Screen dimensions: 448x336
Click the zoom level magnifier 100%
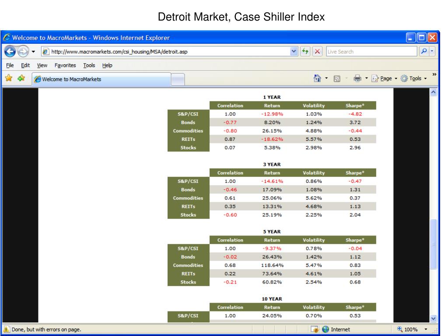(407, 329)
